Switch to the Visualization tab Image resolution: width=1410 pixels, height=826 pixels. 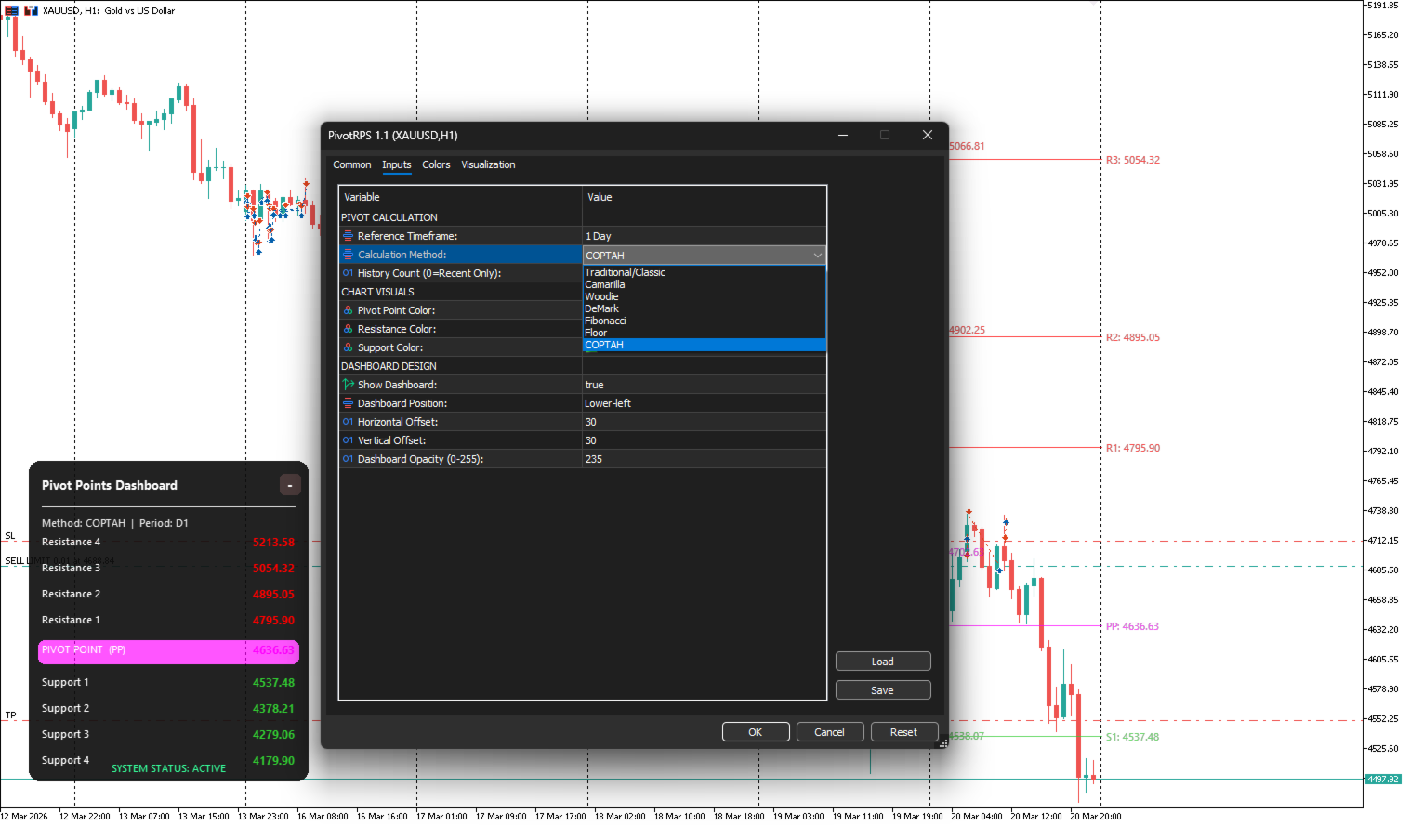[x=488, y=164]
